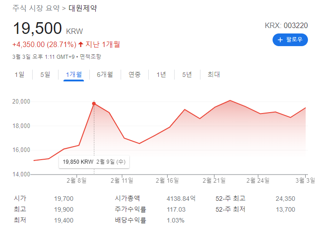Image resolution: width=322 pixels, height=232 pixels.
Task: Show the 5년 chart range
Action: pos(187,75)
